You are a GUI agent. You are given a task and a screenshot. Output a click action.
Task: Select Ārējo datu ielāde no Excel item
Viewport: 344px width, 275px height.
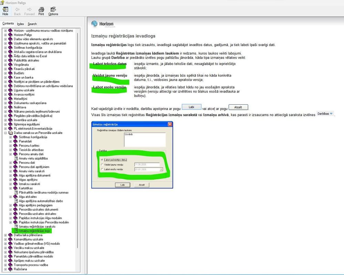(30, 56)
